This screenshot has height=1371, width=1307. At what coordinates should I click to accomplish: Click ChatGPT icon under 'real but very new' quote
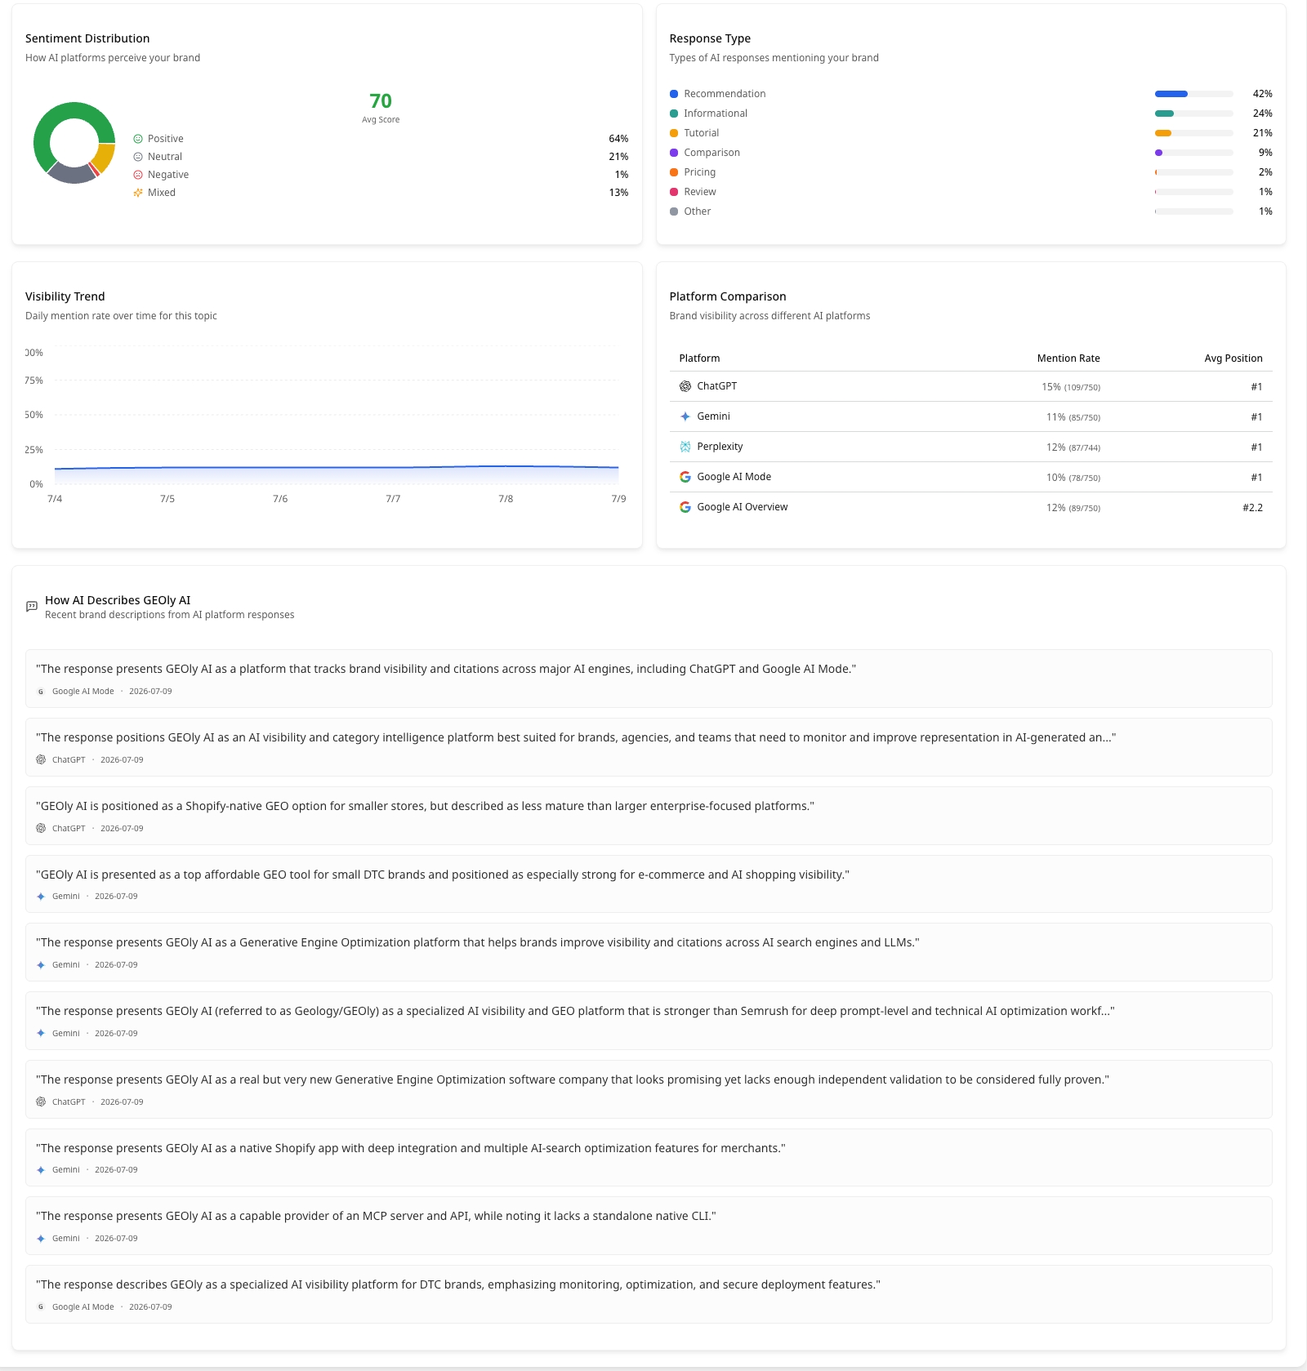tap(41, 1102)
